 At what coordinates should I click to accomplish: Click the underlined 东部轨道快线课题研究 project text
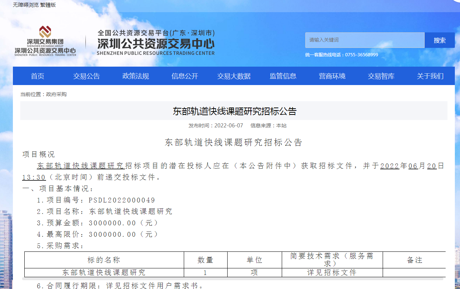(x=81, y=166)
